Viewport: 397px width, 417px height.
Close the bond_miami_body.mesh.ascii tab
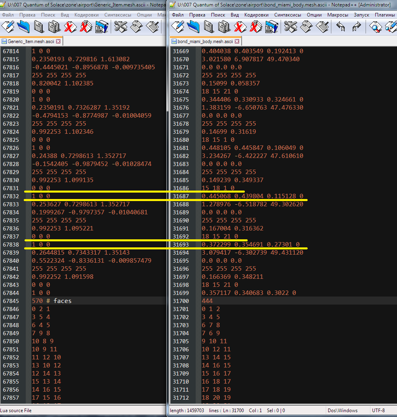tap(237, 41)
